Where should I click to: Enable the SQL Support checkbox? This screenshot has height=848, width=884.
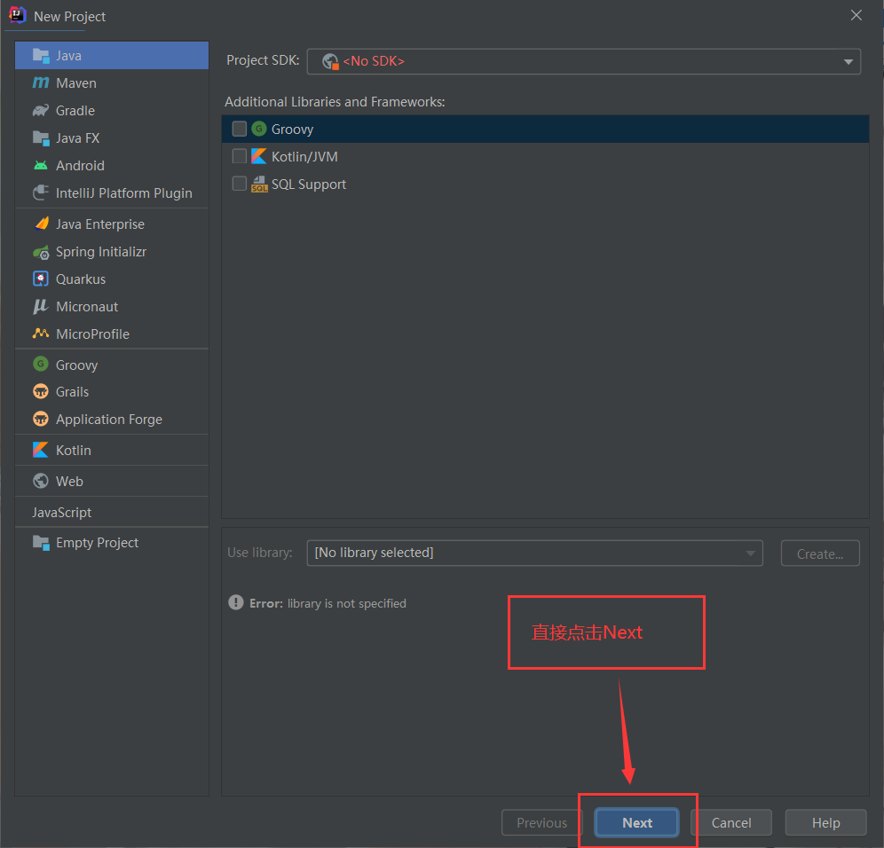239,184
